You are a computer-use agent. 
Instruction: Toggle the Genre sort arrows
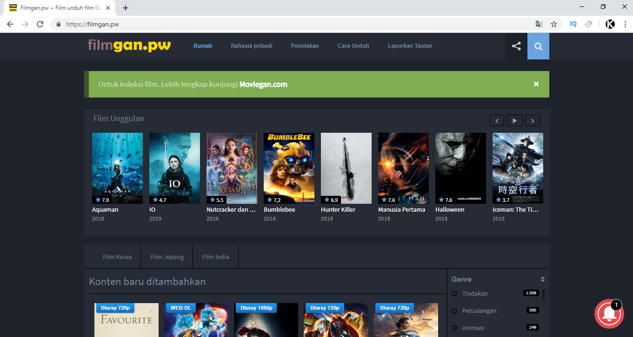(543, 279)
